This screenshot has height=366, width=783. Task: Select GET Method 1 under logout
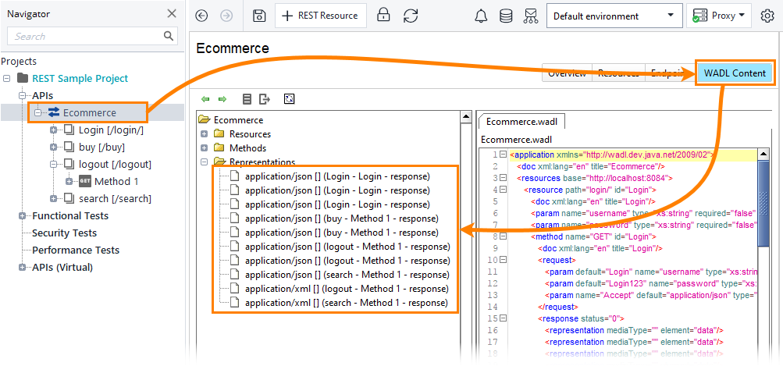click(x=116, y=181)
